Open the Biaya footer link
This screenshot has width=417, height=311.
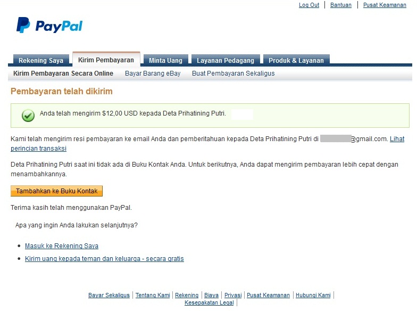pyautogui.click(x=212, y=295)
